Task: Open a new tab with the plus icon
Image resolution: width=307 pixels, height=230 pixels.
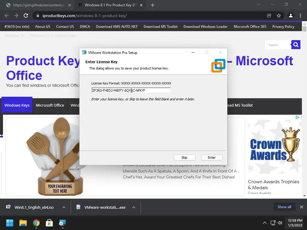Action: click(153, 5)
